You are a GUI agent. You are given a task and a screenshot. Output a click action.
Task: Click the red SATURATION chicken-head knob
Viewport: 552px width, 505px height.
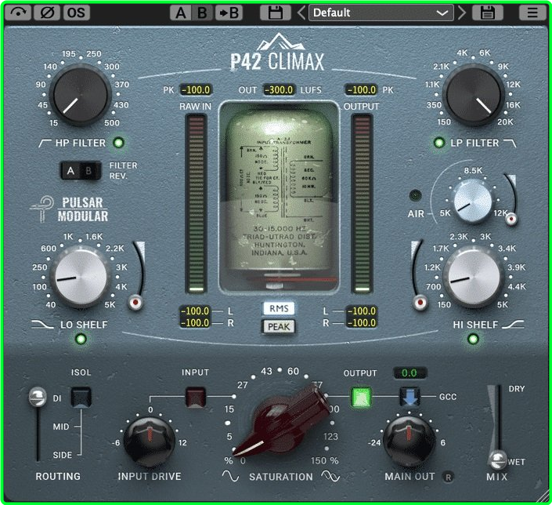coord(282,421)
